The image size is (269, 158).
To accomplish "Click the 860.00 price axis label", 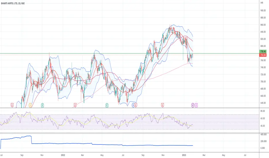I will point(263,25).
